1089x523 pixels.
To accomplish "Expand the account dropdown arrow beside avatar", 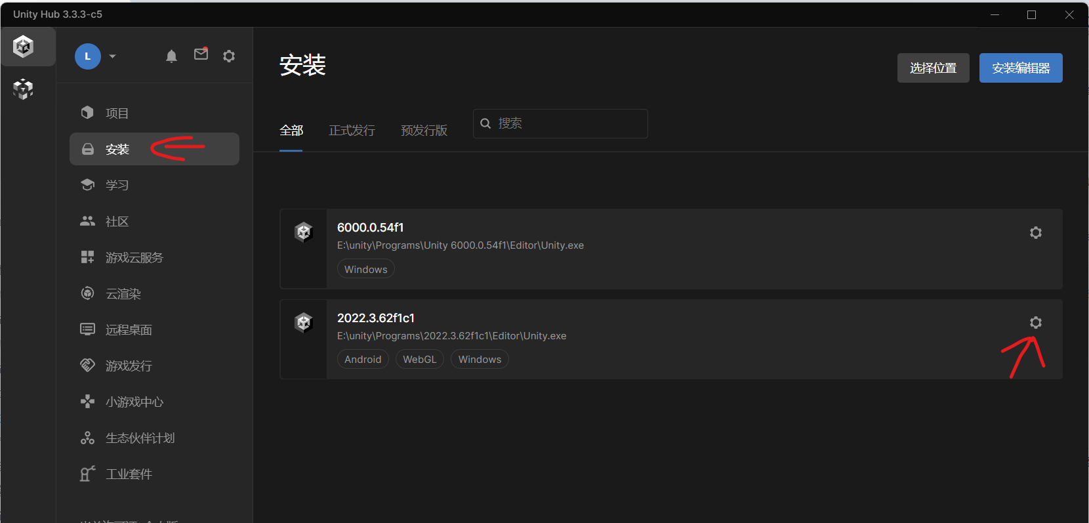I will coord(112,56).
